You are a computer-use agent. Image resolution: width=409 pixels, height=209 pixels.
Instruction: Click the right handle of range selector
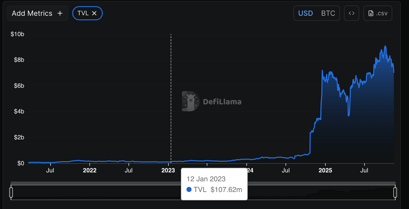click(395, 192)
